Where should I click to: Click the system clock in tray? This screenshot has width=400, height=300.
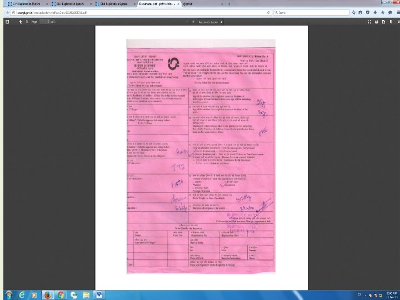coord(392,295)
